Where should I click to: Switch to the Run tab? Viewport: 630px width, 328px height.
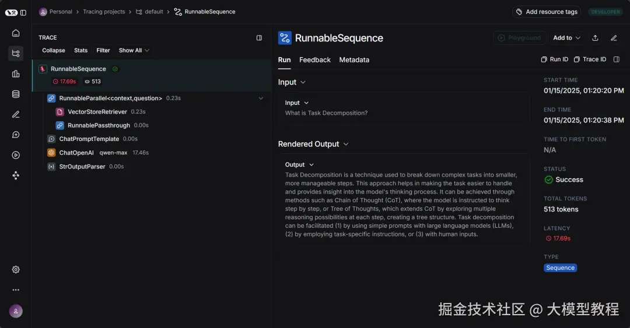click(x=284, y=60)
